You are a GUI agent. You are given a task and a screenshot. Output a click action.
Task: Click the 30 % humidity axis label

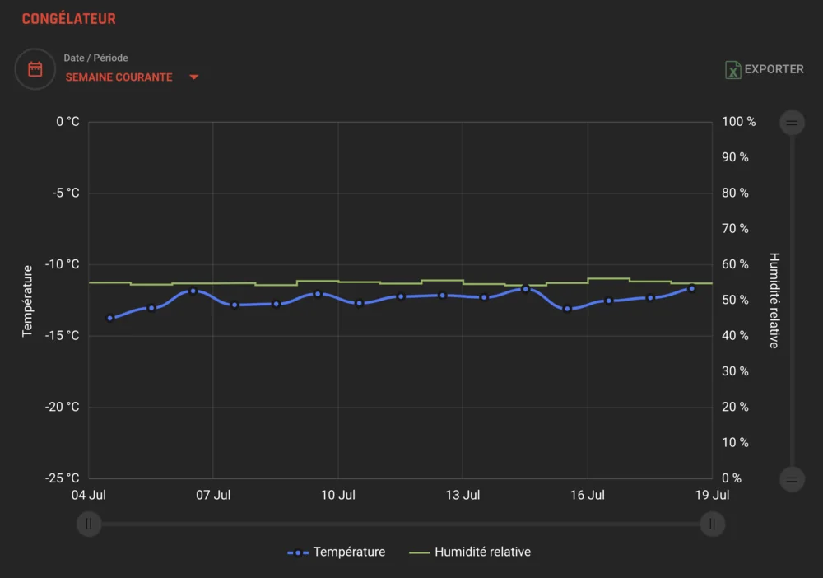[x=735, y=371]
